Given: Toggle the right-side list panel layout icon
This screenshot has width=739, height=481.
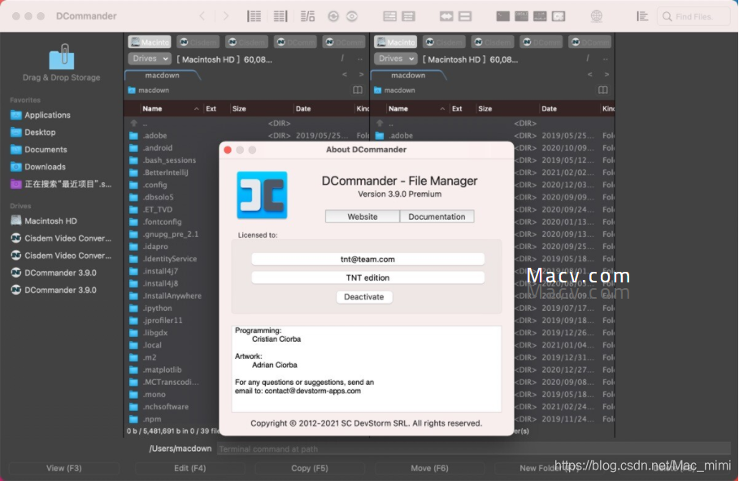Looking at the screenshot, I should (x=280, y=16).
